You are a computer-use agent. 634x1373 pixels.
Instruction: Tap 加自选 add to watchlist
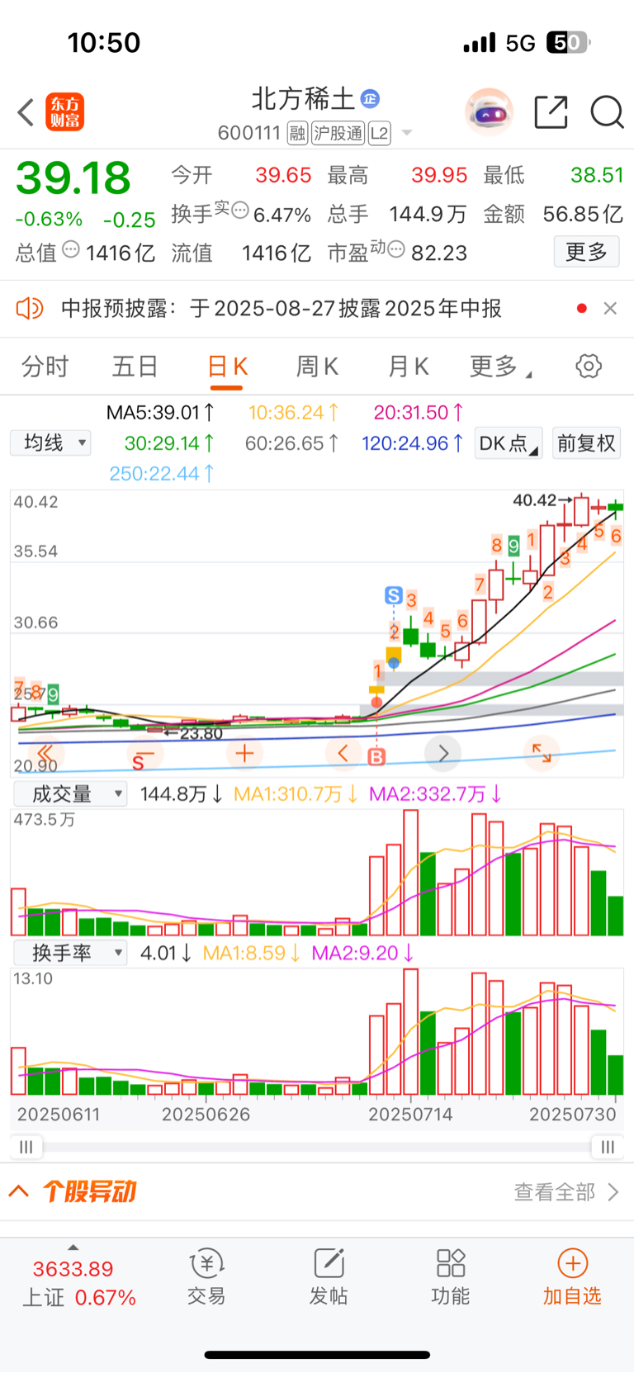572,1277
